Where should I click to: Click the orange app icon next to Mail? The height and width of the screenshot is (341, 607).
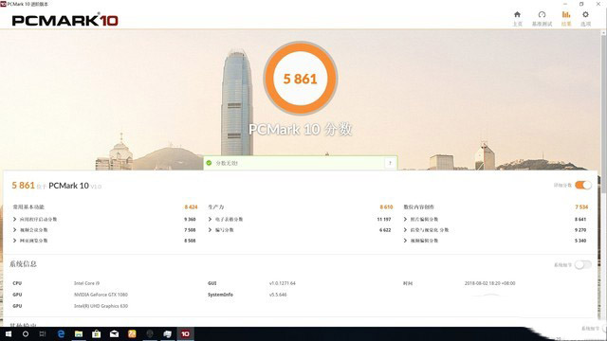[x=132, y=334]
